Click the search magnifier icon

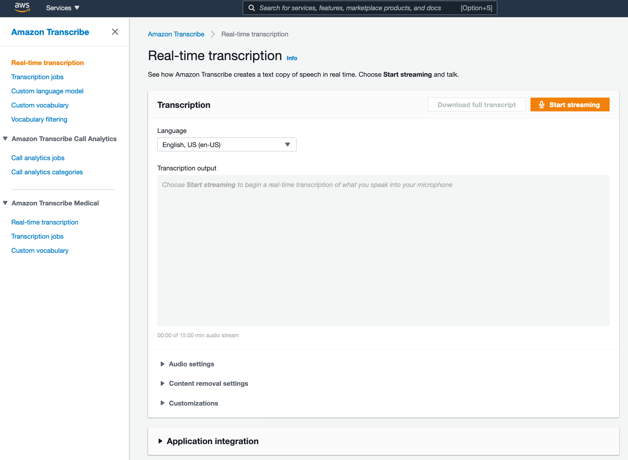click(x=252, y=8)
